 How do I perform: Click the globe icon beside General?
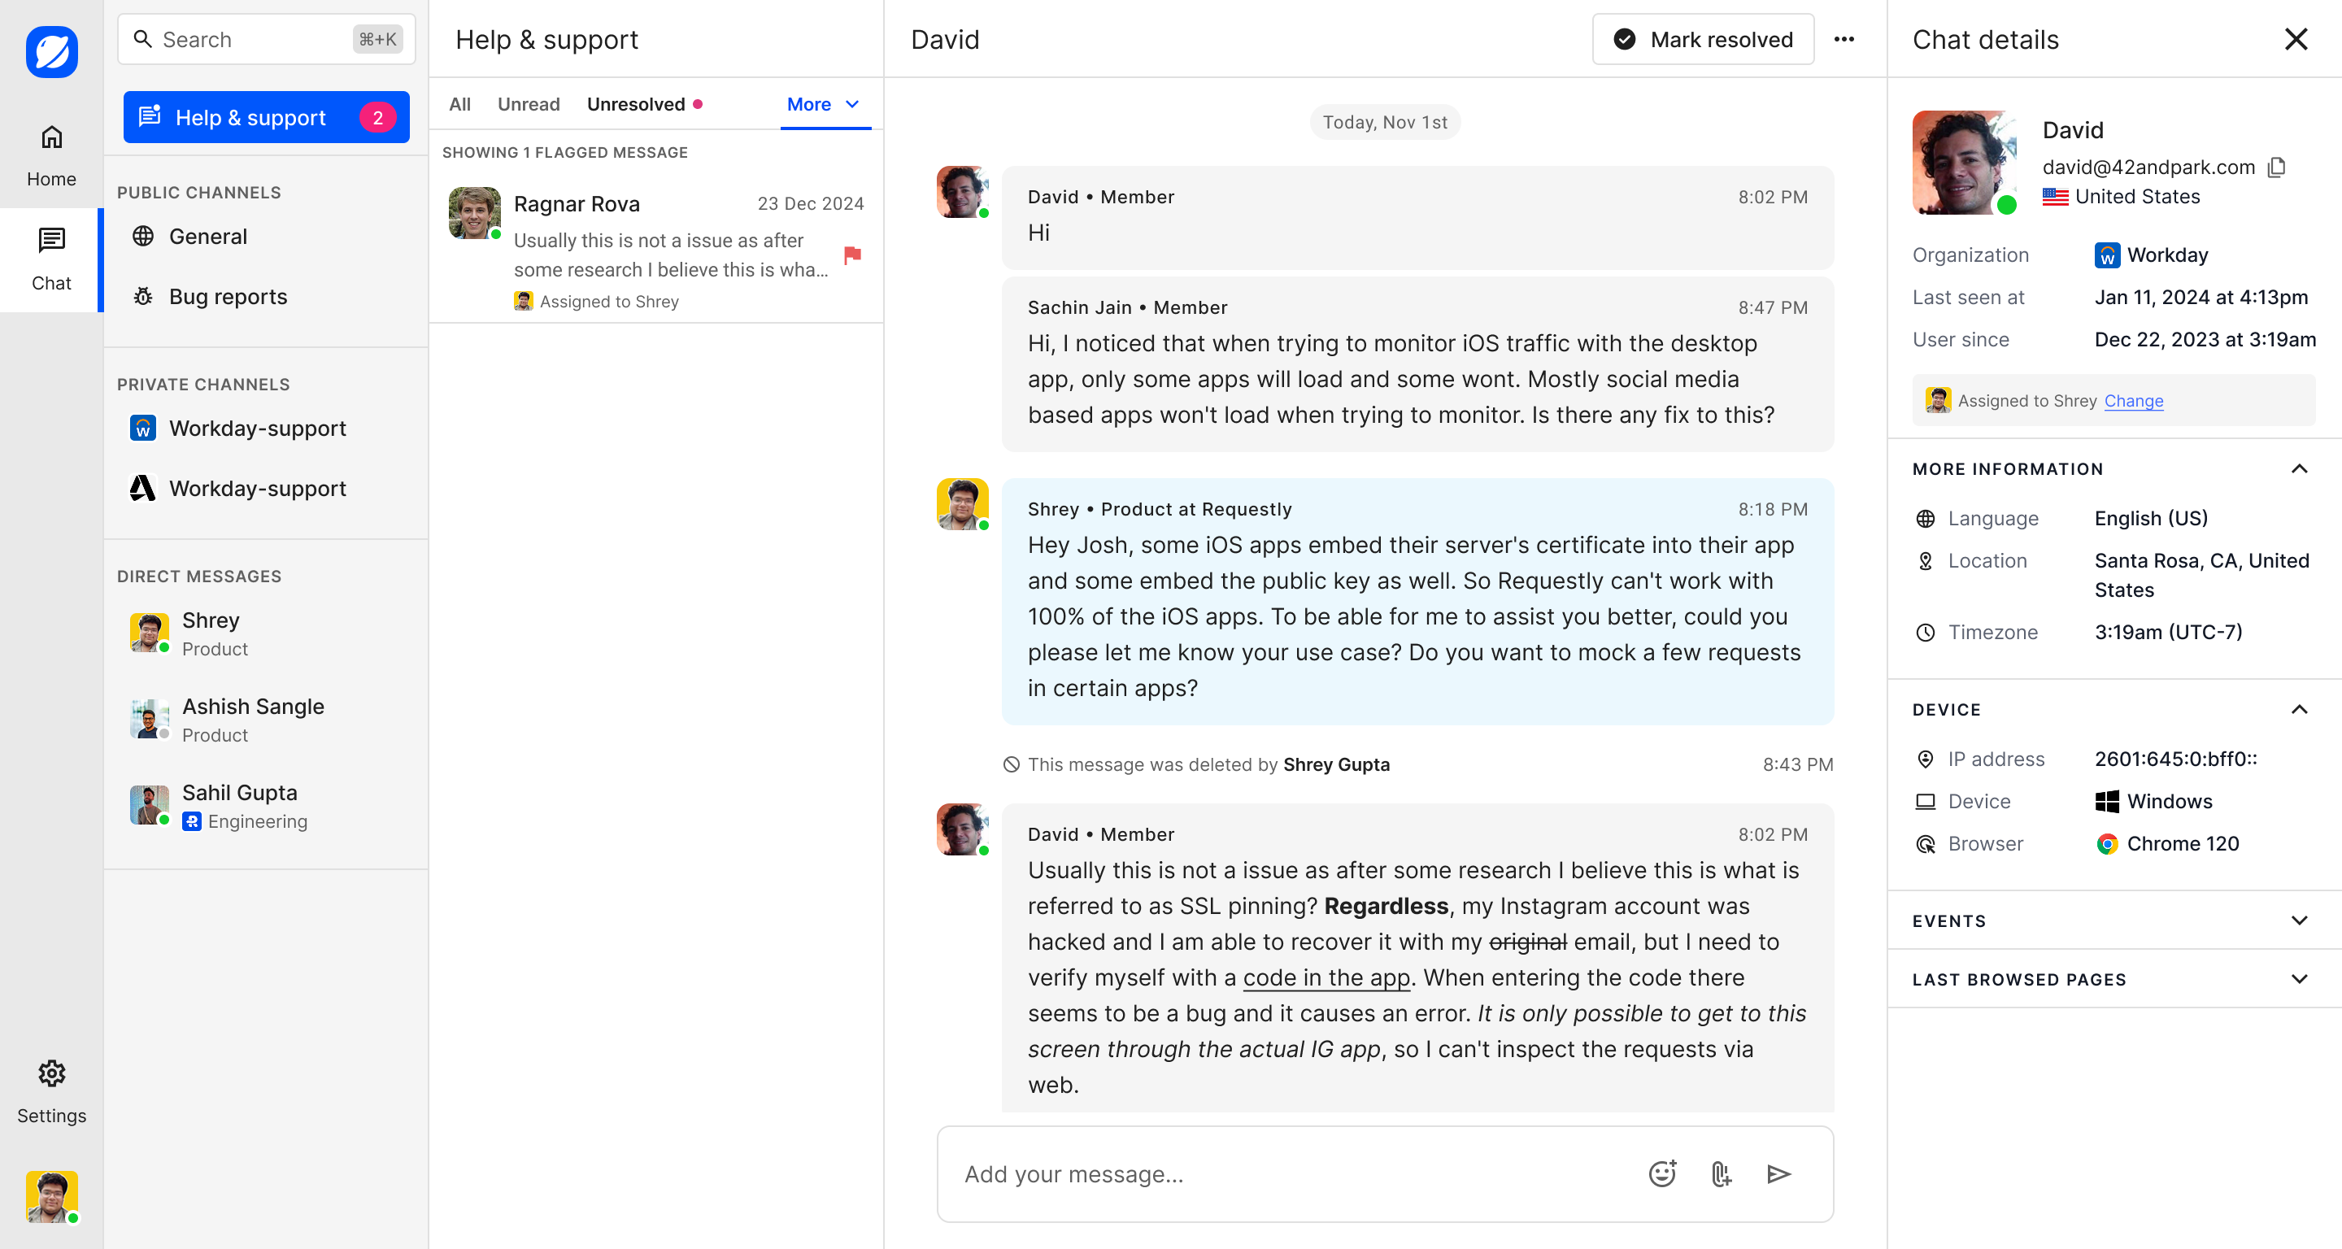[143, 237]
